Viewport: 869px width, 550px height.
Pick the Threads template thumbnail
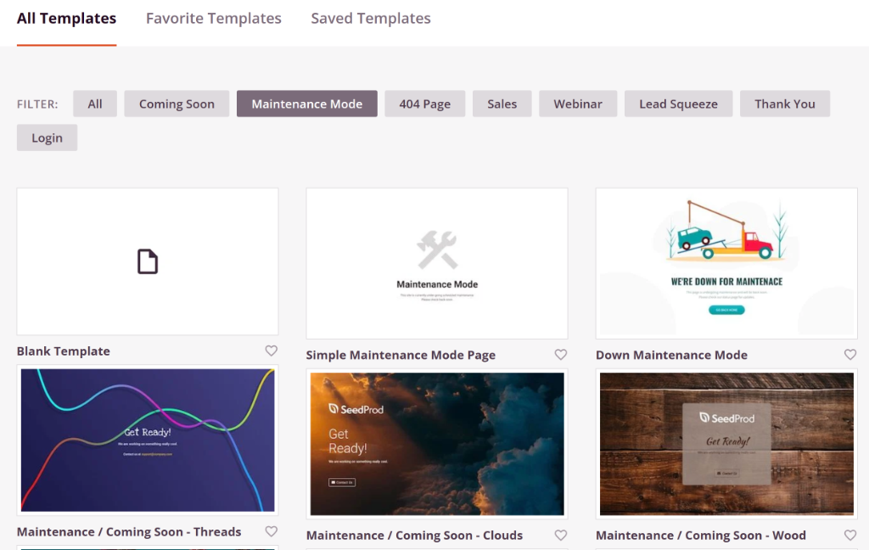pos(148,441)
